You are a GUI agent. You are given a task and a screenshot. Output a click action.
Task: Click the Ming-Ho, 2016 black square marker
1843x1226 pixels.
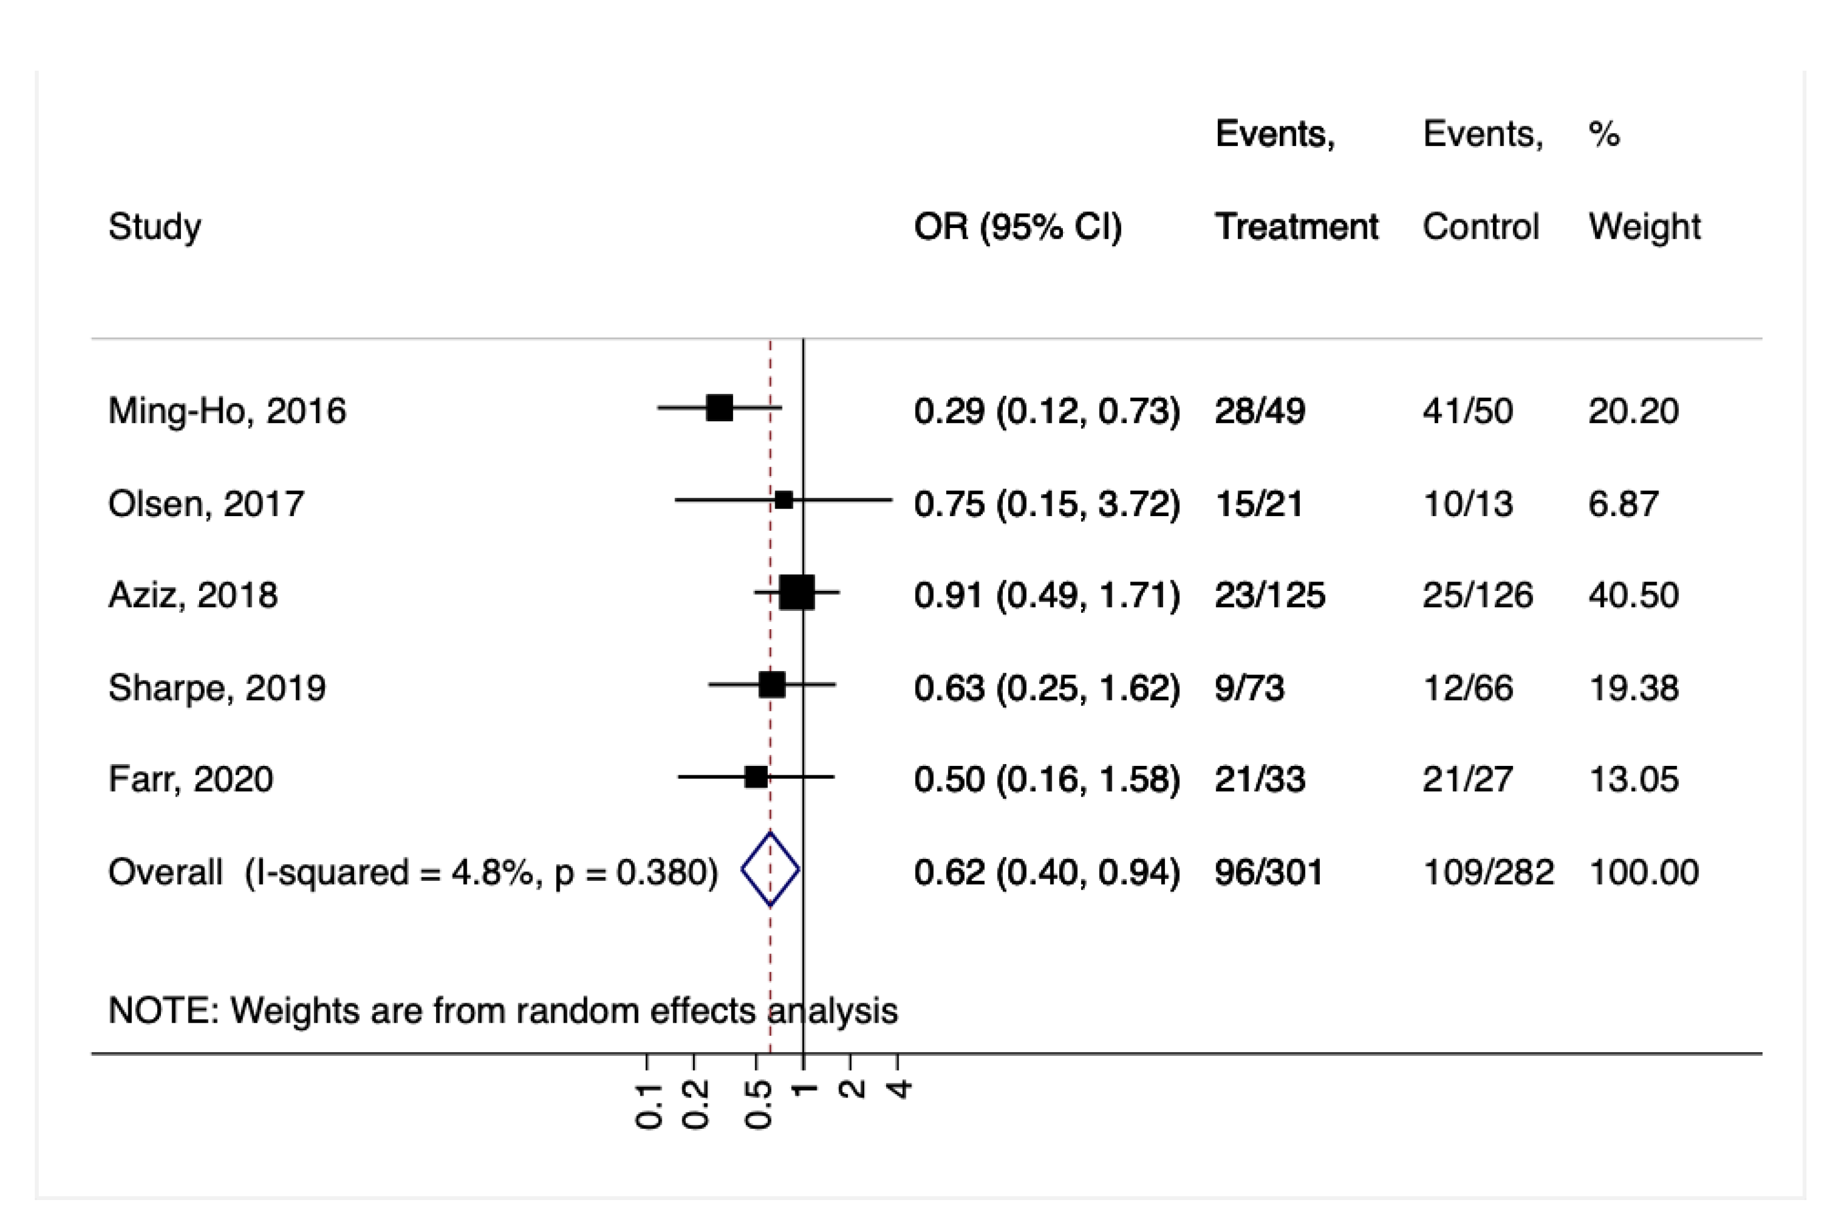click(x=719, y=407)
